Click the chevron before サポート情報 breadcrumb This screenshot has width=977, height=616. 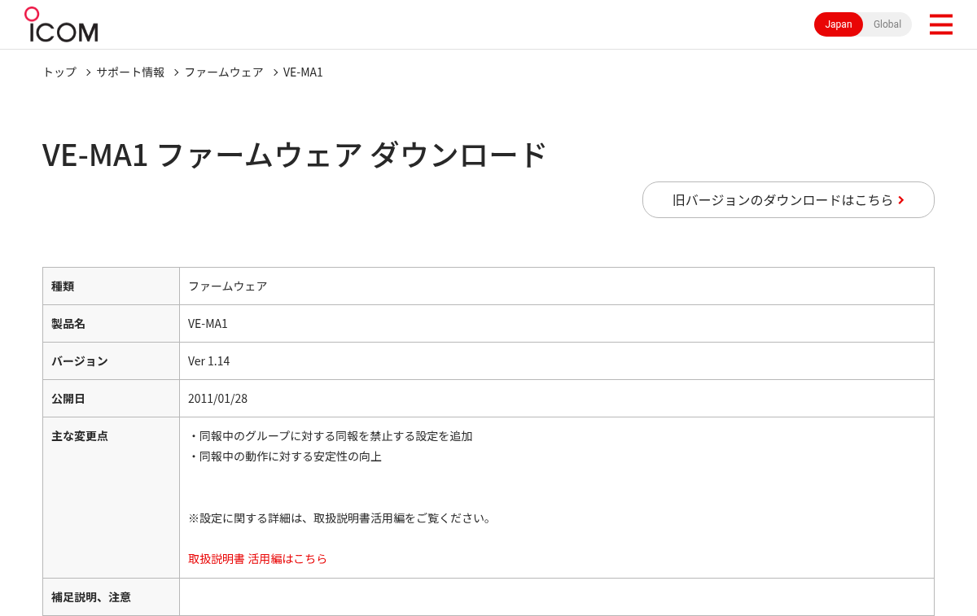point(88,72)
